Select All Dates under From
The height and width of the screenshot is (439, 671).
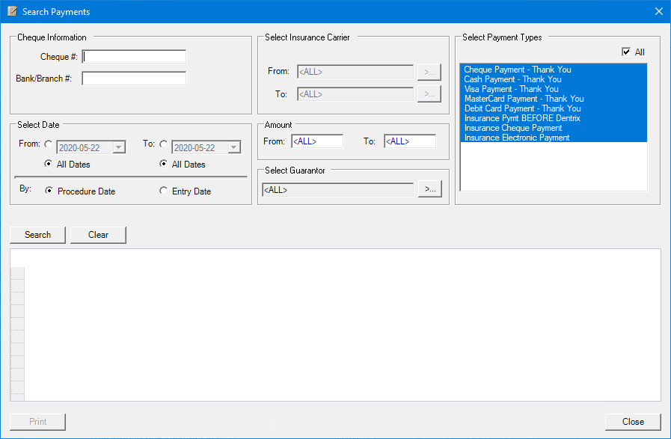pos(49,165)
